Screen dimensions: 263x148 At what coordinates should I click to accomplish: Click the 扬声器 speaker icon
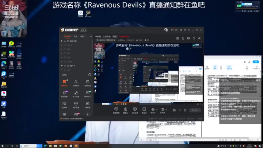(162, 110)
